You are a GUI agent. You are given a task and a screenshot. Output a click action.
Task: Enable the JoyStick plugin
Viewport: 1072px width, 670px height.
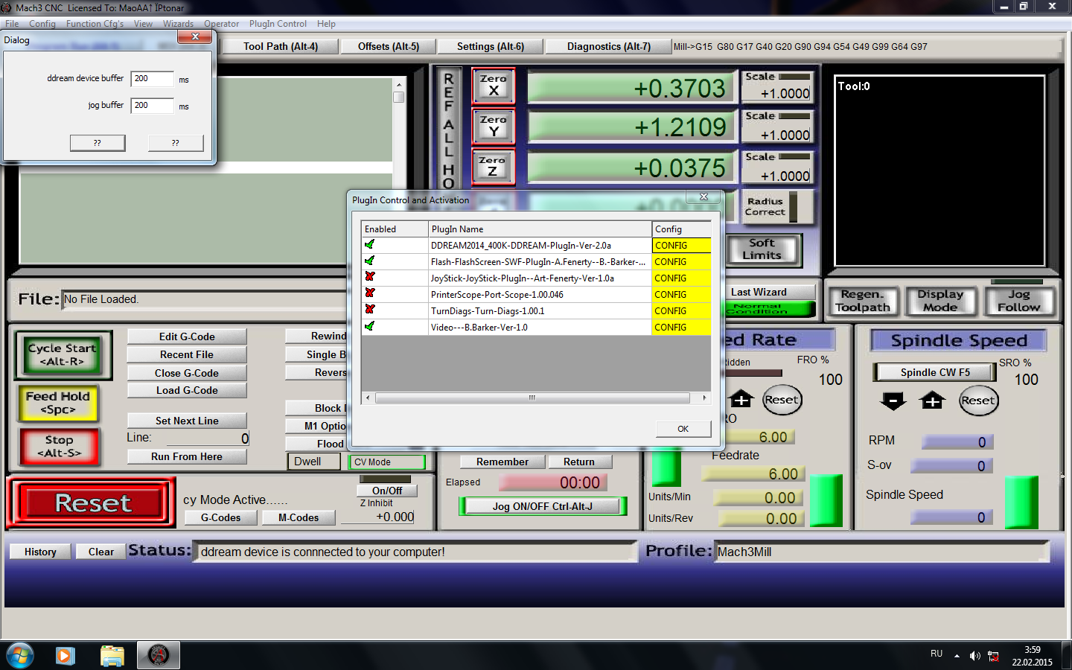370,278
